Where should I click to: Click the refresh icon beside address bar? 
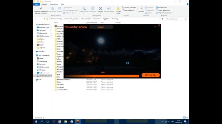(163, 19)
